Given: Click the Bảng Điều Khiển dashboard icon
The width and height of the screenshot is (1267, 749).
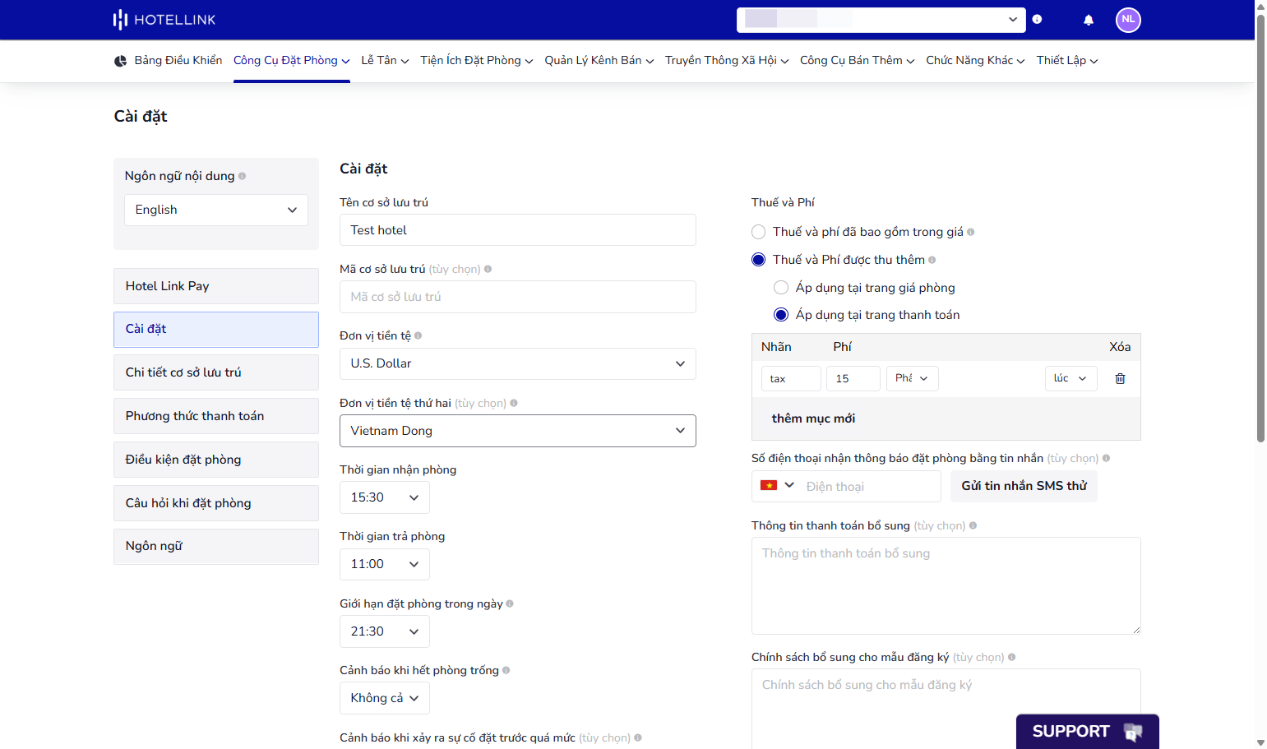Looking at the screenshot, I should point(120,61).
